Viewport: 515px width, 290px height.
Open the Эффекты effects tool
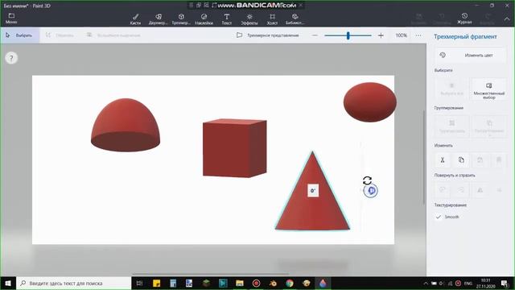tap(249, 19)
